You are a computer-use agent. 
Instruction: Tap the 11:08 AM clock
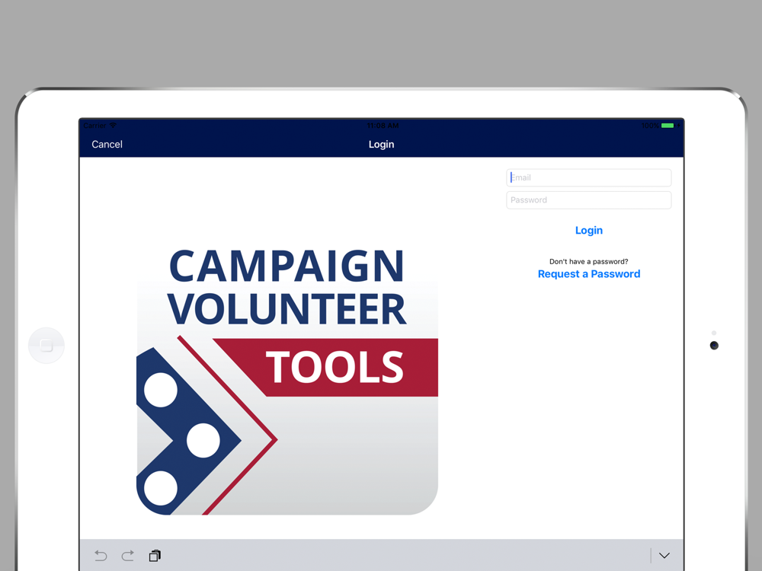pos(383,126)
